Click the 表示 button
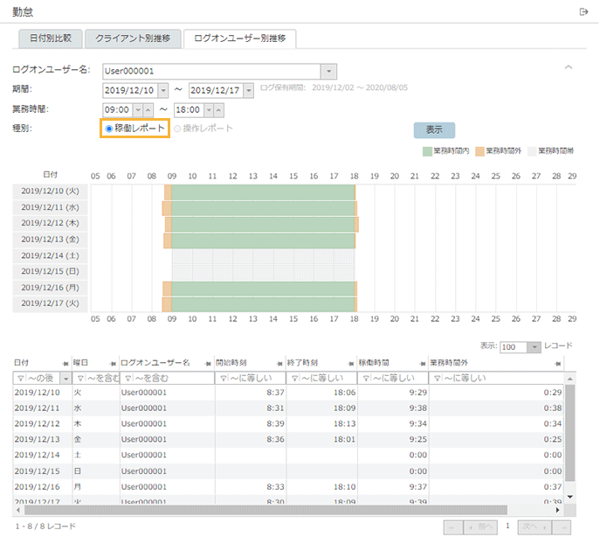Screen dimensions: 600x537 click(434, 129)
